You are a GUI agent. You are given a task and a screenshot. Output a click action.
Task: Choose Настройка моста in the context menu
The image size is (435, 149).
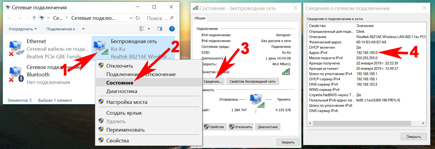pos(149,102)
